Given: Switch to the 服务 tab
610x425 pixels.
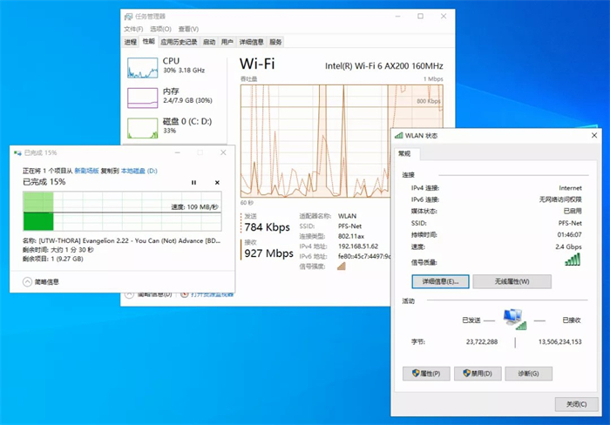Looking at the screenshot, I should (275, 42).
